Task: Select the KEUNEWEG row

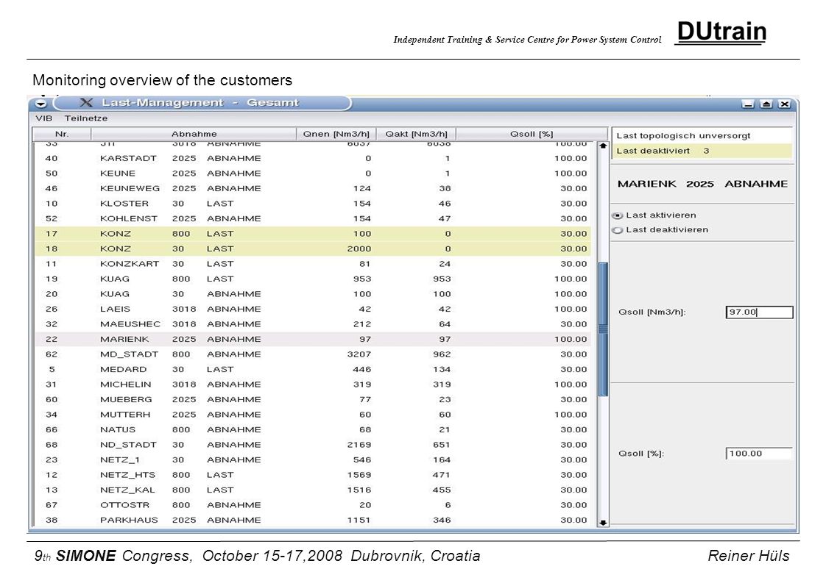Action: click(313, 188)
